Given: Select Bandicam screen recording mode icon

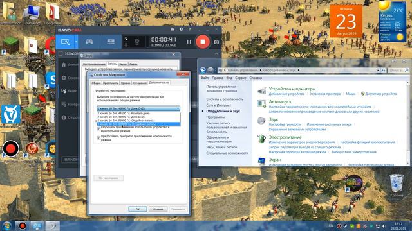Looking at the screenshot, I should pos(65,42).
